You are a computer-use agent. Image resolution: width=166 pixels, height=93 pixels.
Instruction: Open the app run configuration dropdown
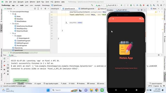coord(99,5)
